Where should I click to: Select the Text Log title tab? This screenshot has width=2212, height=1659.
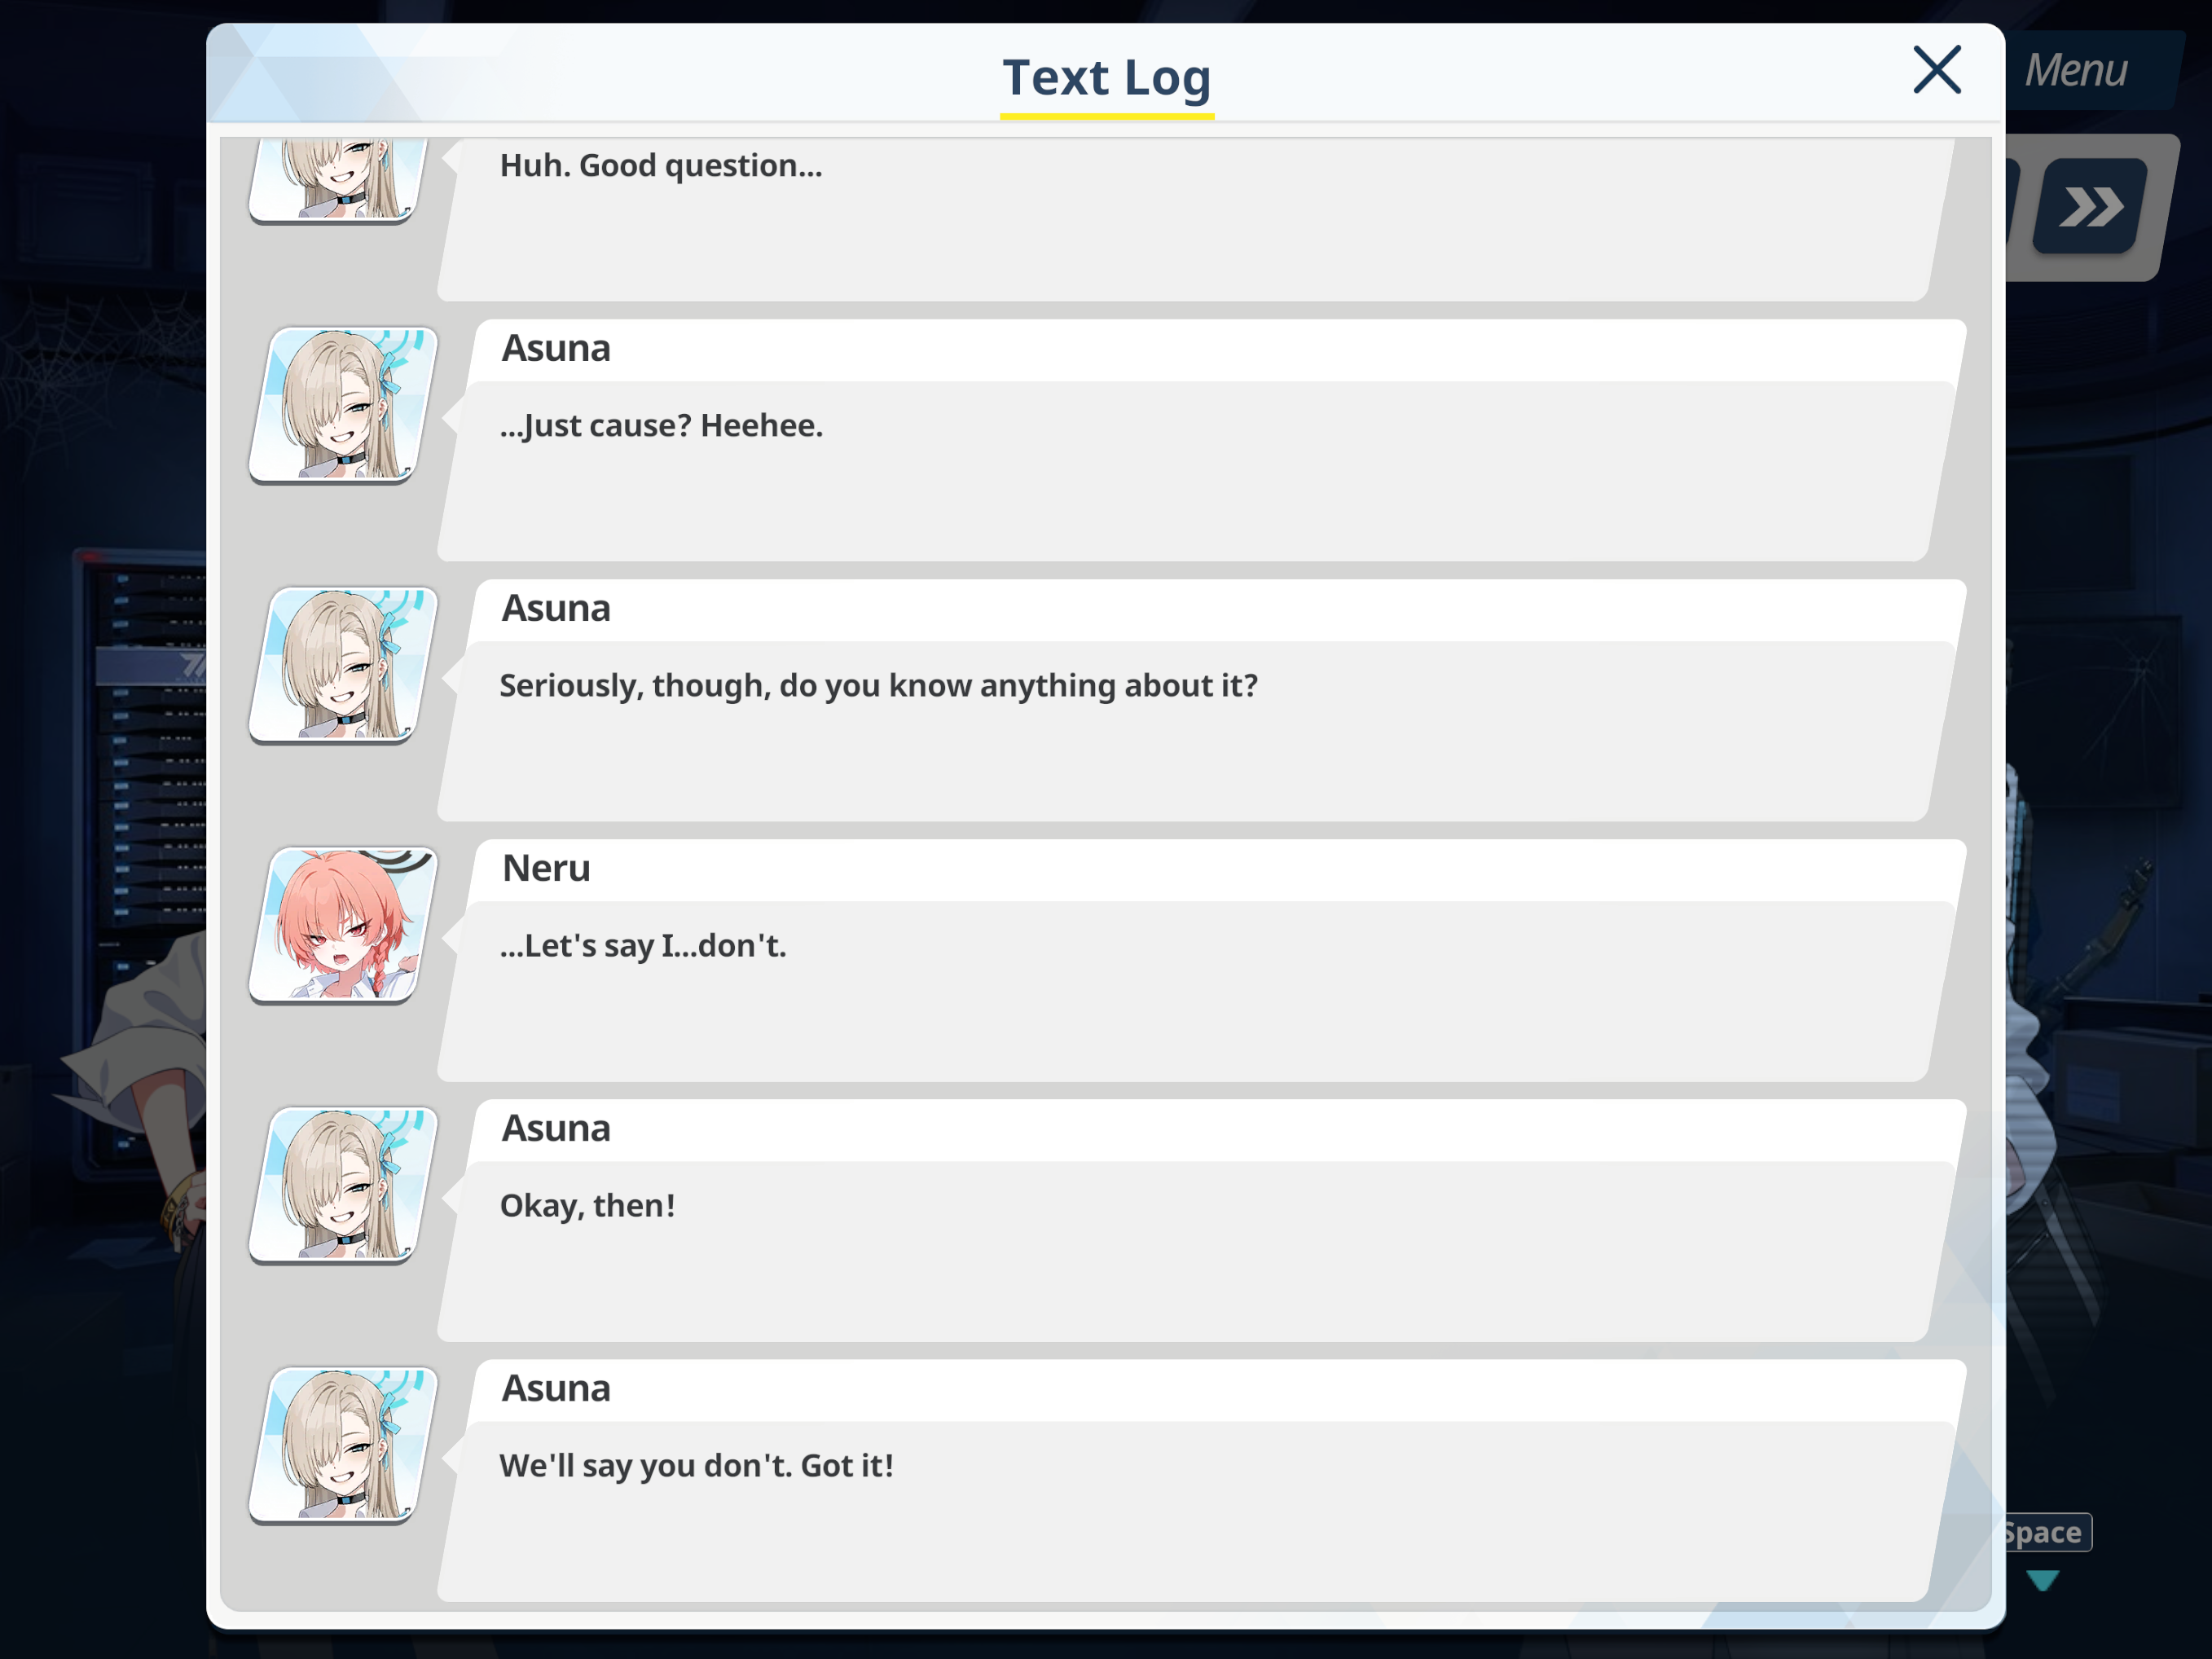(x=1106, y=80)
